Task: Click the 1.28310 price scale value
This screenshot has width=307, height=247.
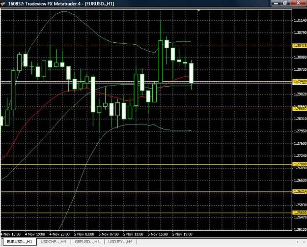Action: tap(300, 119)
